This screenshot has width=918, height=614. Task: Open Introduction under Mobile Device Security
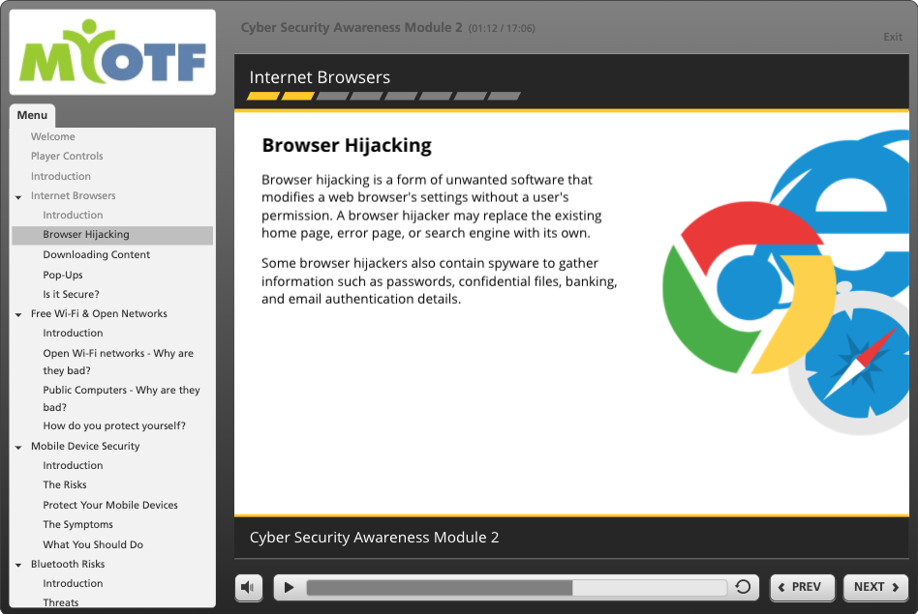[x=73, y=465]
